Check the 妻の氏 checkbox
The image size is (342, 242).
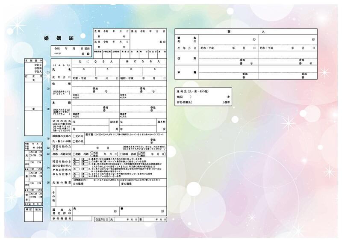[74, 141]
